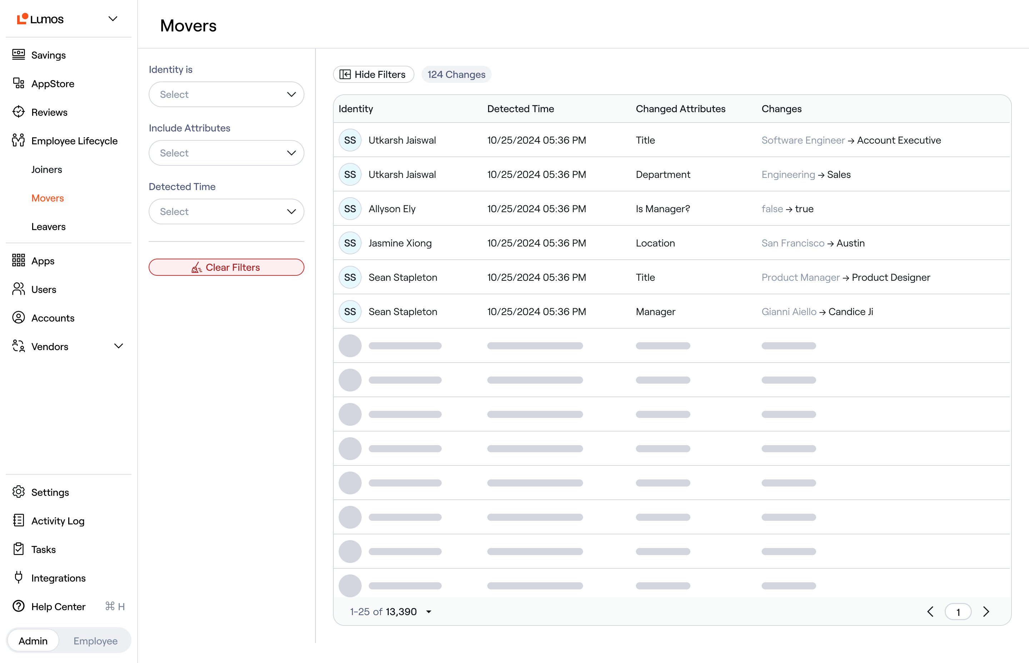Go to next page arrow
This screenshot has height=663, width=1029.
click(986, 612)
